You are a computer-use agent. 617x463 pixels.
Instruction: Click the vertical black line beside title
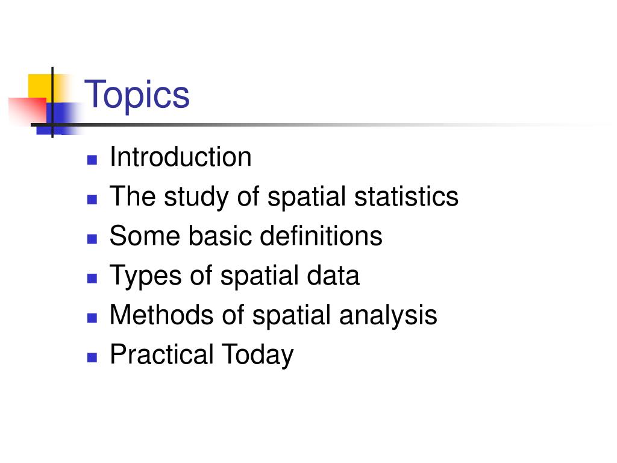point(52,102)
